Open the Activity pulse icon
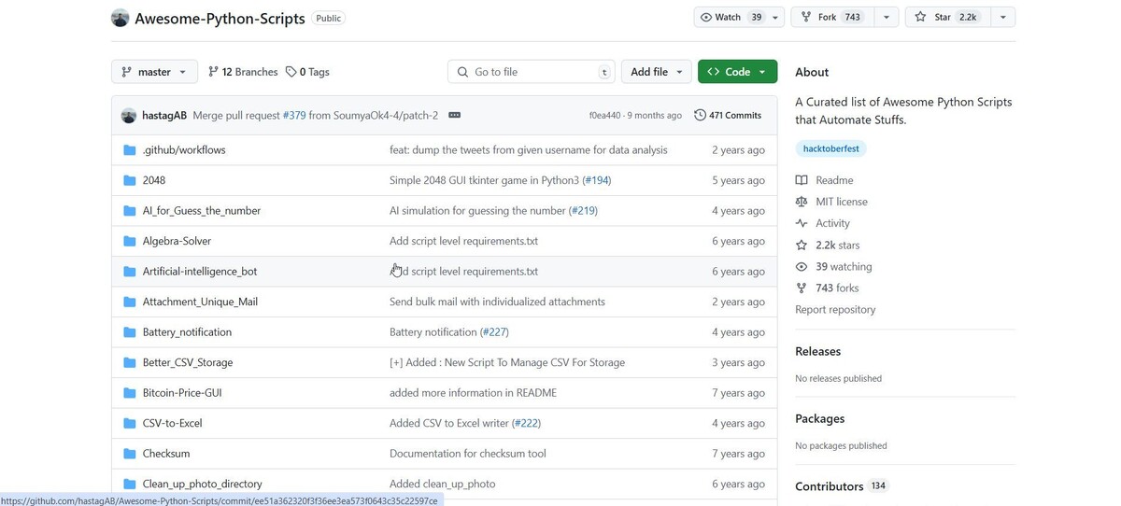Screen dimensions: 1121x506 point(802,223)
